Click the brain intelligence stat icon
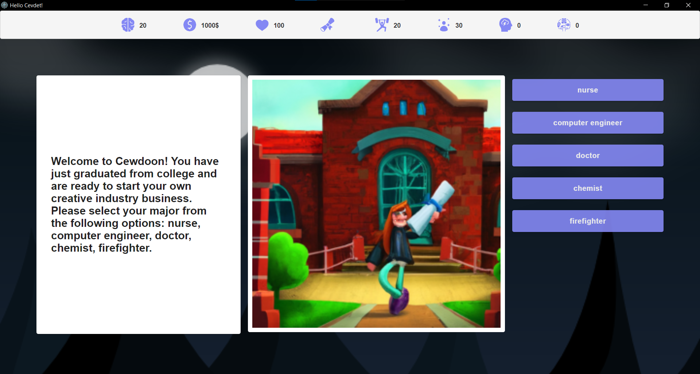Image resolution: width=700 pixels, height=374 pixels. point(127,25)
